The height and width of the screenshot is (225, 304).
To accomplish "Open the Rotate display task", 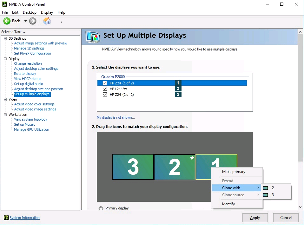I will pos(25,74).
